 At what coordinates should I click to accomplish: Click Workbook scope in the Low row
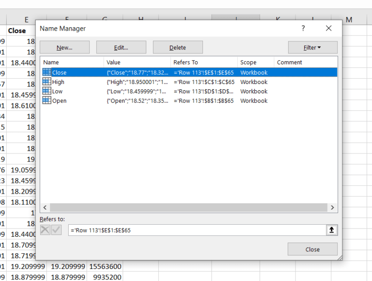click(254, 92)
